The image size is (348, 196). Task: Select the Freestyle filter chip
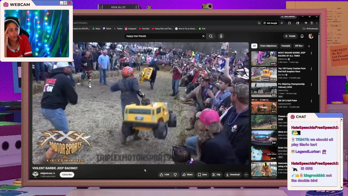tap(286, 46)
